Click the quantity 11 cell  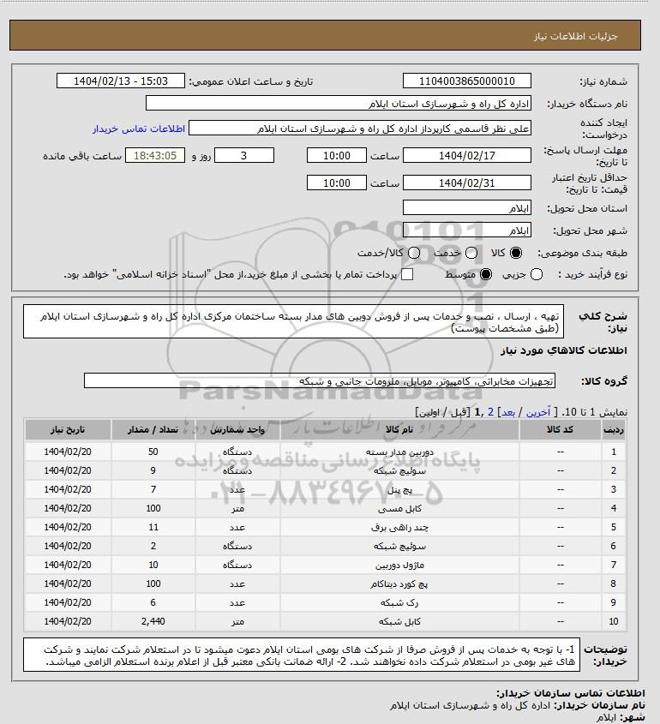point(153,527)
